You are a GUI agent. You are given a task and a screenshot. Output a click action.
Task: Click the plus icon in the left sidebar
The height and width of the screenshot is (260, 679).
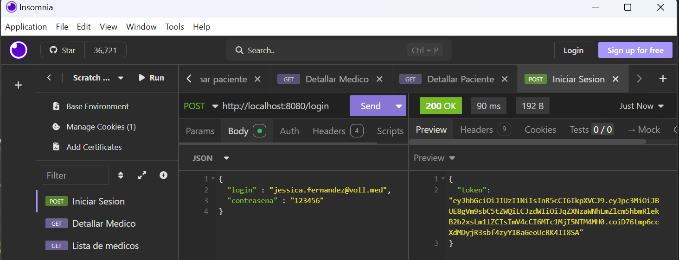click(x=19, y=85)
